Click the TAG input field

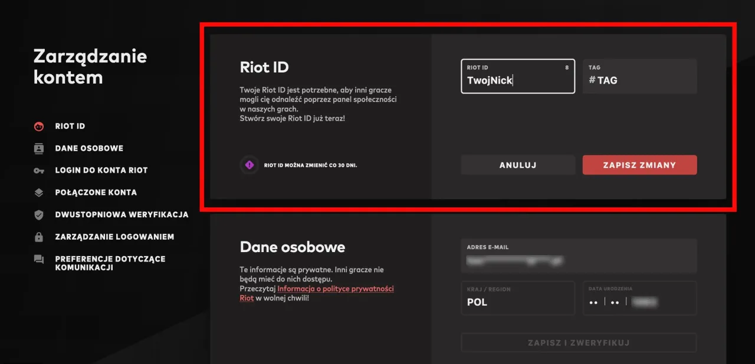639,76
